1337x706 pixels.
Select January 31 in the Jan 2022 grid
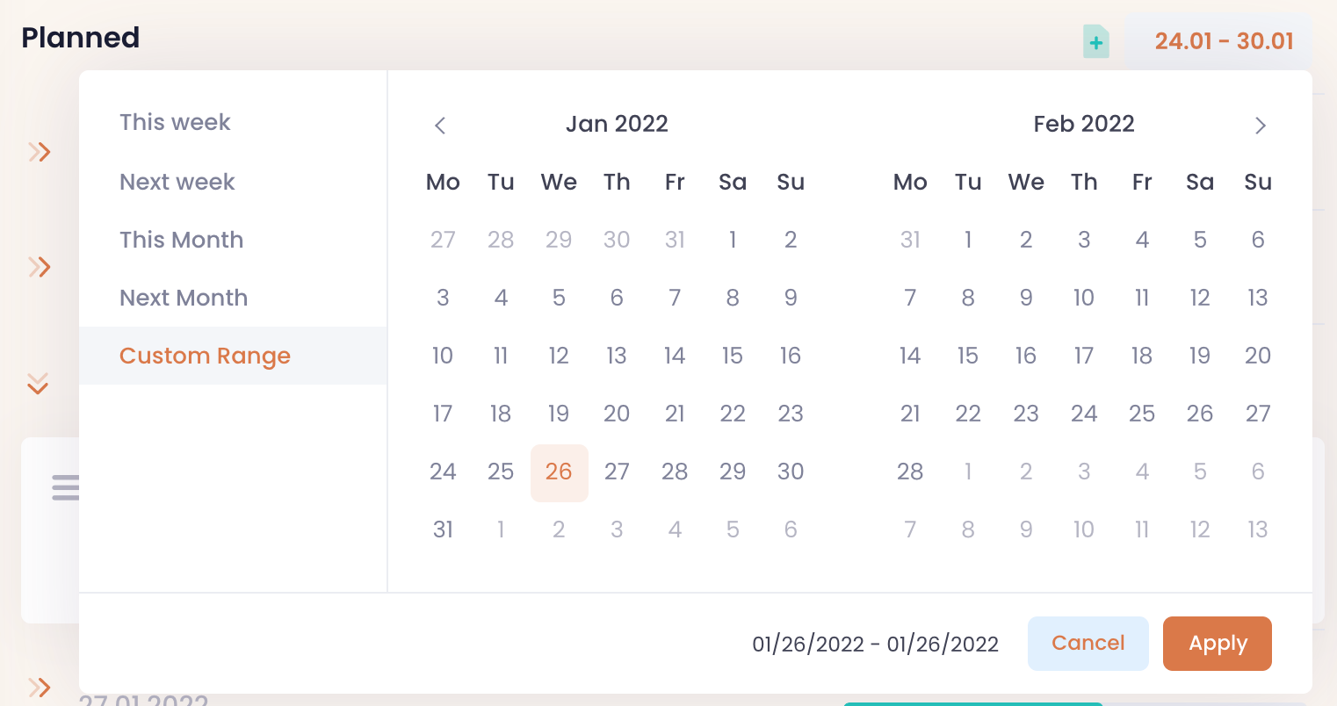[x=443, y=529]
